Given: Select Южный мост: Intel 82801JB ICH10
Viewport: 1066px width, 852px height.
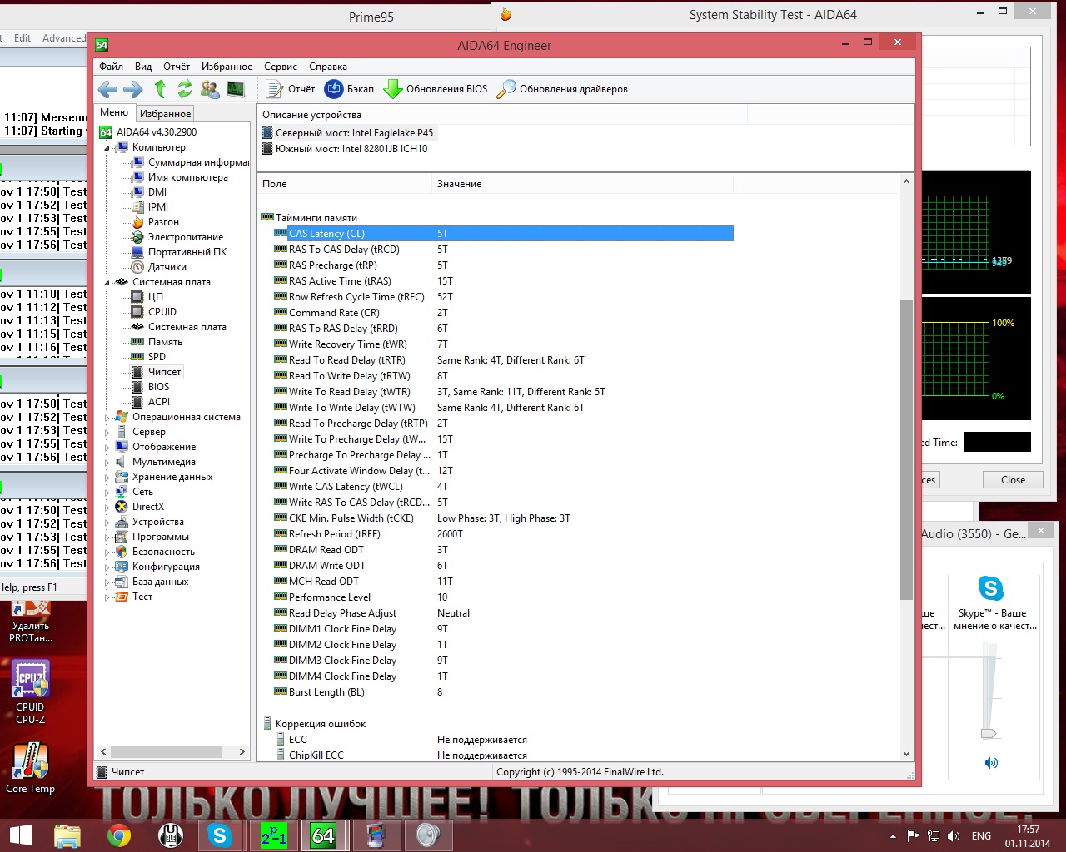Looking at the screenshot, I should pos(351,149).
